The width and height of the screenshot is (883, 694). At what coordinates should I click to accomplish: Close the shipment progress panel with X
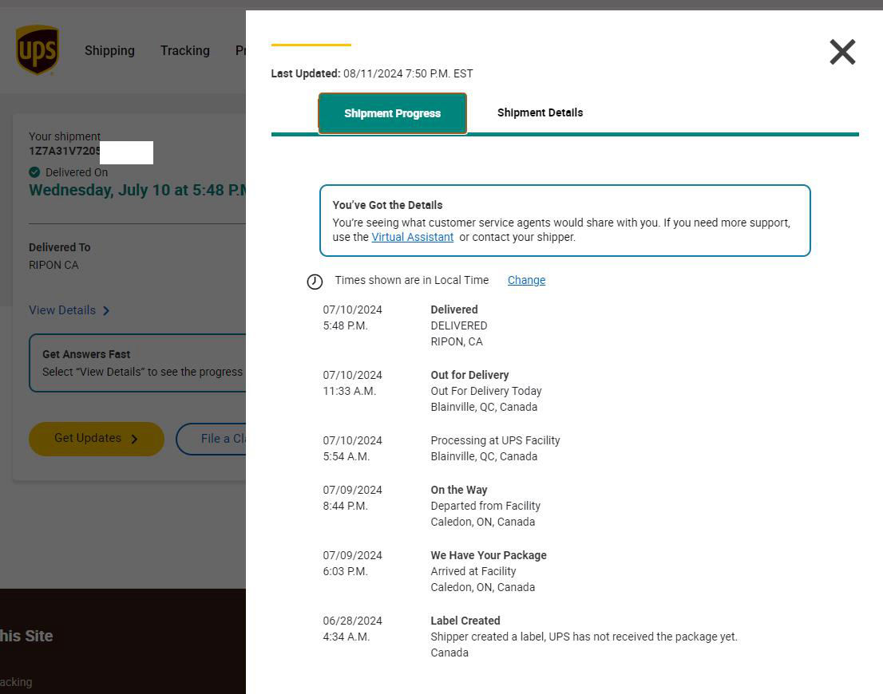pos(842,52)
